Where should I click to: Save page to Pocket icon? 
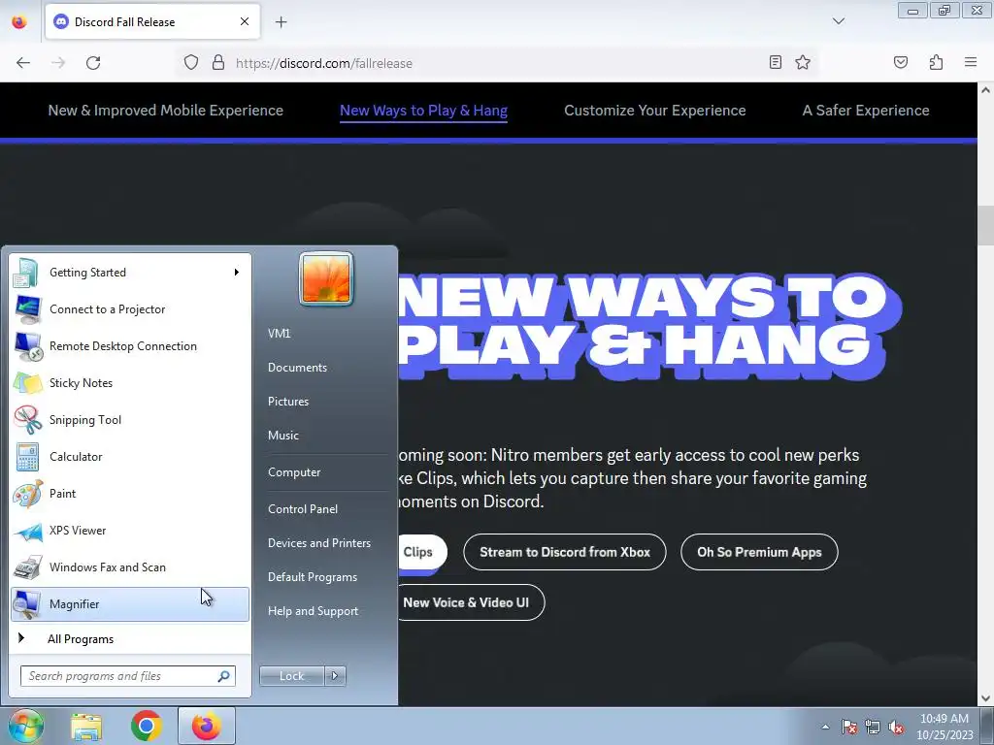[x=901, y=62]
